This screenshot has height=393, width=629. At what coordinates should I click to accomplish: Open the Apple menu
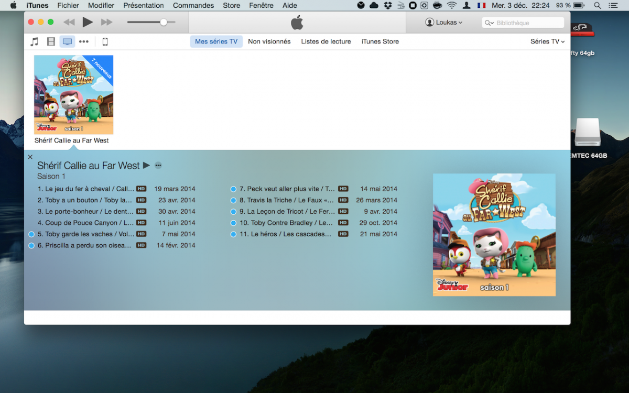point(13,5)
